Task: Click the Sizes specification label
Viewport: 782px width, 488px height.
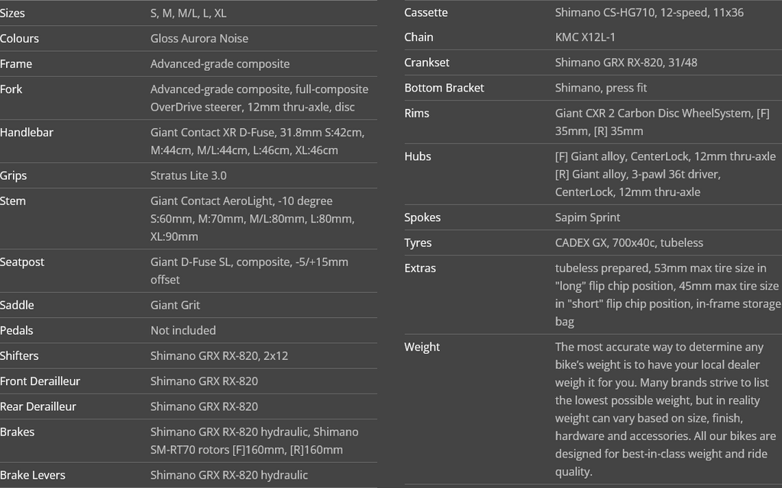Action: click(12, 14)
